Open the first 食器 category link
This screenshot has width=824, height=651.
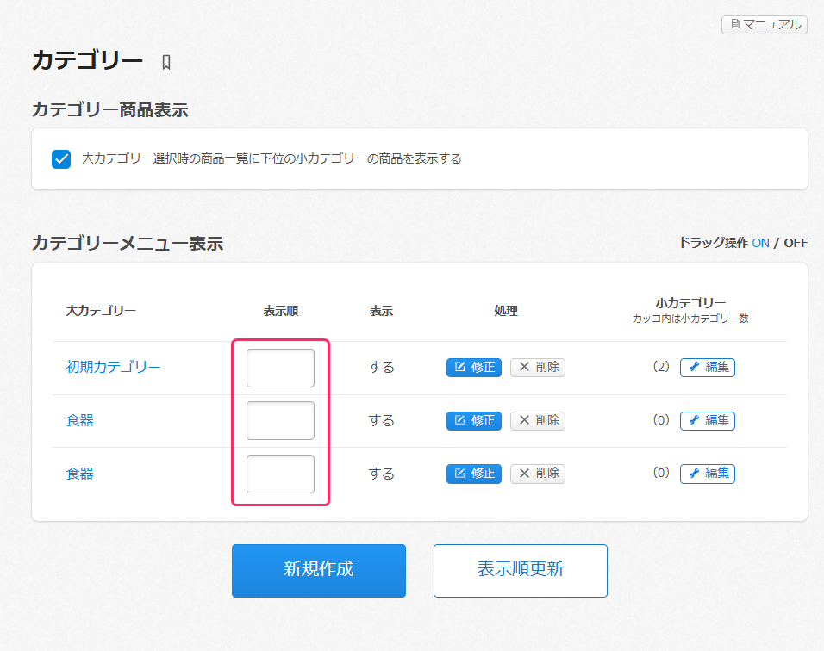tap(80, 420)
